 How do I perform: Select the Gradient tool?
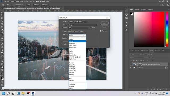[x=2, y=47]
